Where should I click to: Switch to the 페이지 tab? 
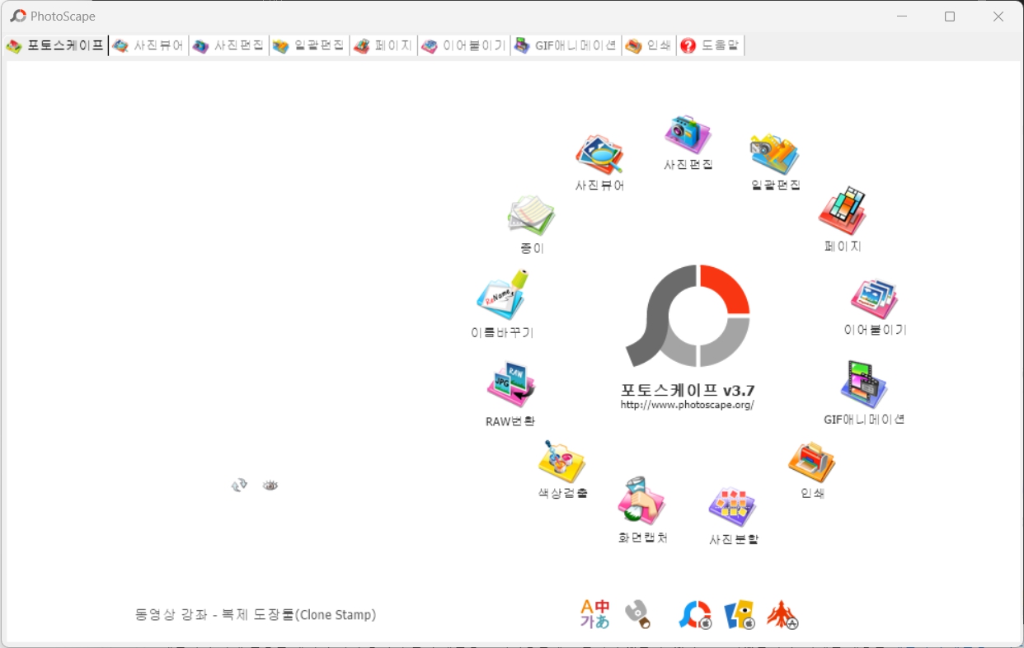click(x=383, y=45)
